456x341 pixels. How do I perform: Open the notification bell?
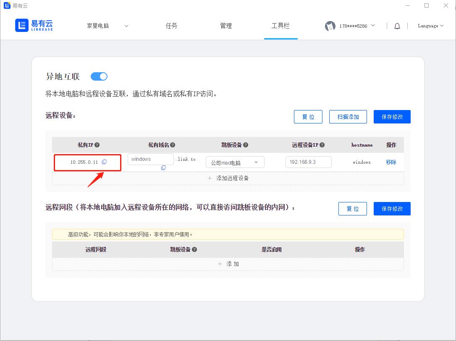(x=397, y=26)
